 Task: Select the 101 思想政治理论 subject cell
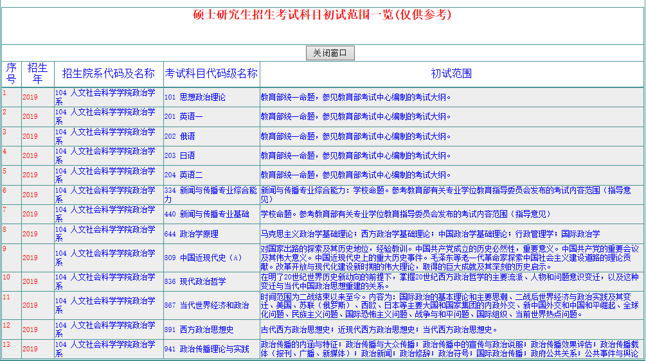[193, 98]
